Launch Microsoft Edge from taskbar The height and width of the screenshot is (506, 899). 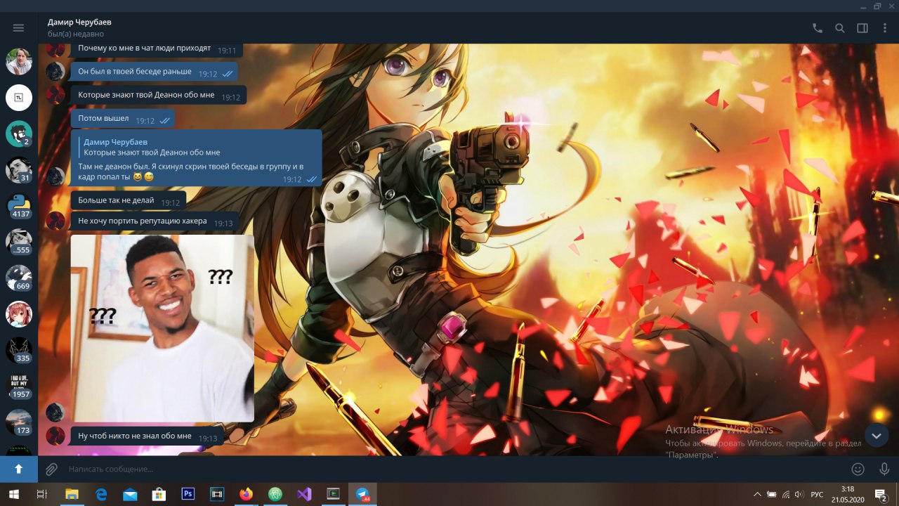100,494
